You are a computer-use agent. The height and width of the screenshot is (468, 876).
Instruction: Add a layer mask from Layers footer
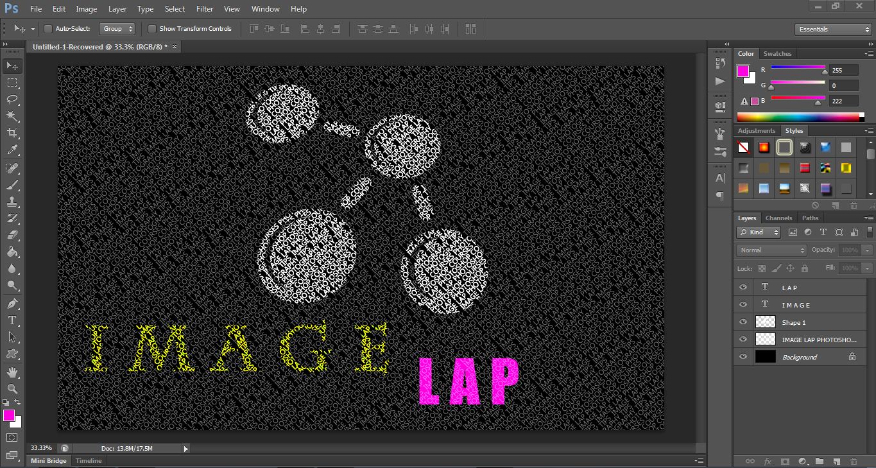pos(785,461)
